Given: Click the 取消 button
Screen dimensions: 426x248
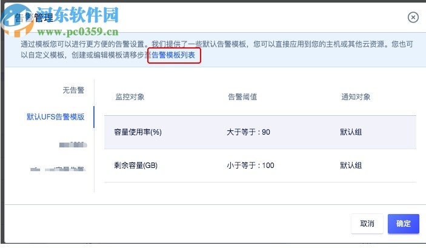Looking at the screenshot, I should click(367, 224).
